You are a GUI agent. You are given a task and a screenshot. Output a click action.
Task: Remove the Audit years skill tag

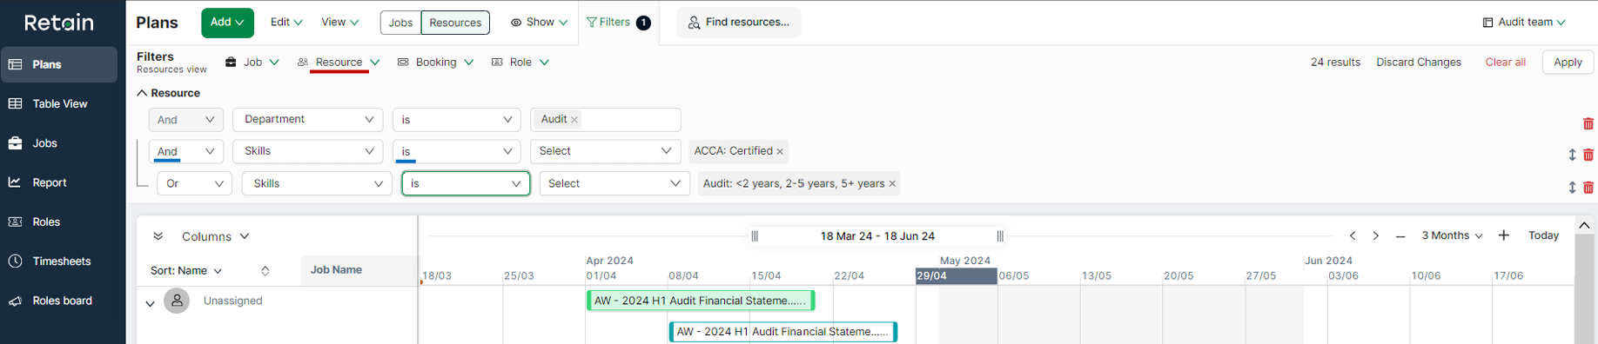pos(892,183)
